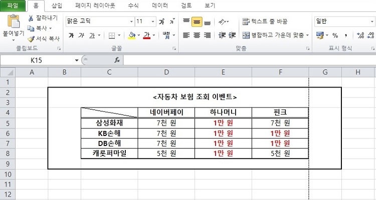Open the font color dropdown arrow
Viewport: 376px width, 200px height.
point(154,35)
